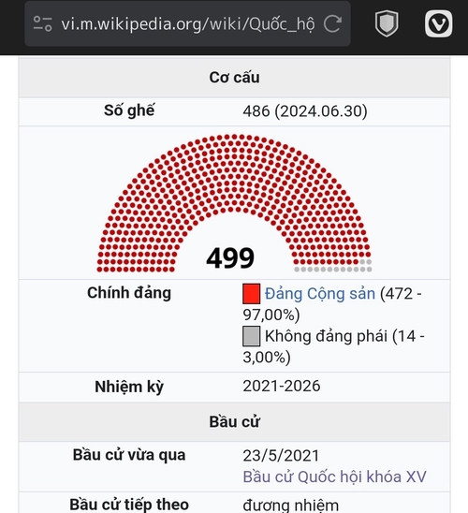Image resolution: width=468 pixels, height=513 pixels.
Task: Select the Bầu cử section header
Action: [235, 421]
